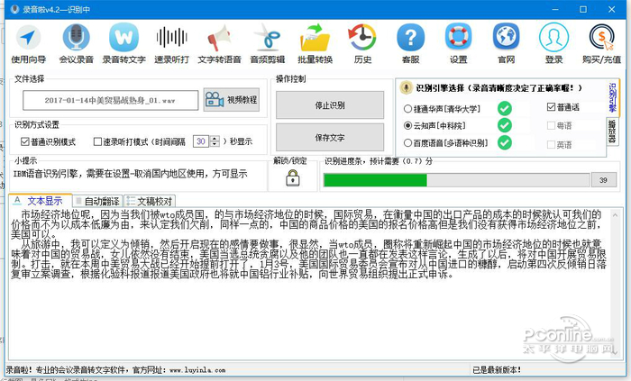Click the 视频教程 camera button
631x381 pixels.
click(x=232, y=100)
